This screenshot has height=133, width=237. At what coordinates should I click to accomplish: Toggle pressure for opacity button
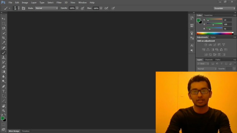tap(82, 8)
